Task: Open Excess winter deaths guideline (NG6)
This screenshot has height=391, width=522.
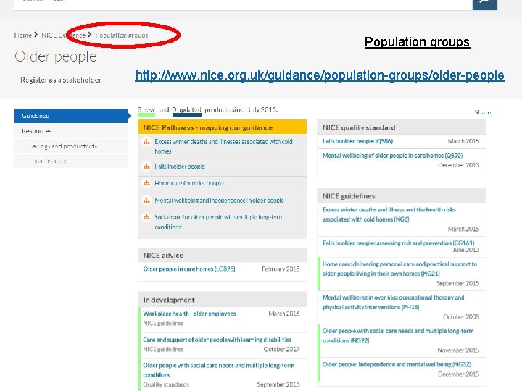Action: pyautogui.click(x=389, y=214)
